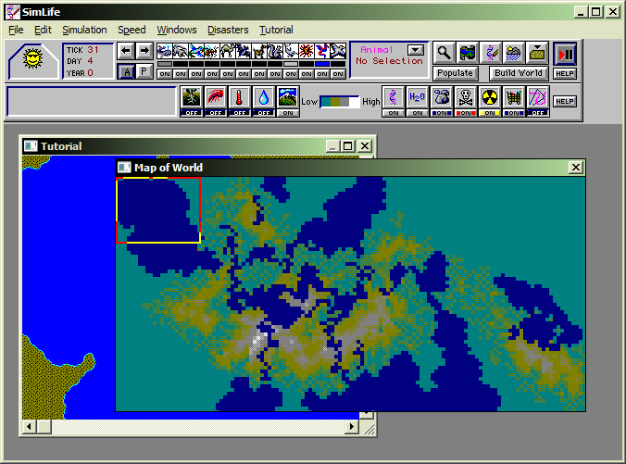Click the gray swatch in the Low-High legend

(344, 102)
